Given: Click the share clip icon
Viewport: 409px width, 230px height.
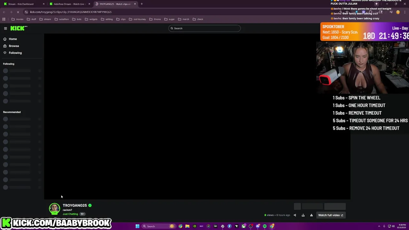Looking at the screenshot, I should (x=295, y=215).
